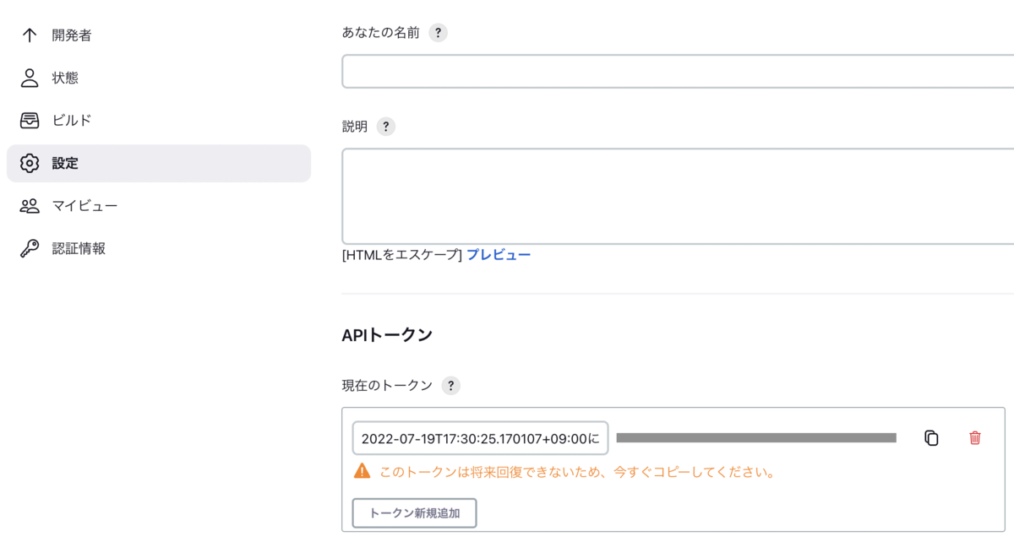Click the トークン新規追加 button
Viewport: 1014px width, 542px height.
pos(414,513)
